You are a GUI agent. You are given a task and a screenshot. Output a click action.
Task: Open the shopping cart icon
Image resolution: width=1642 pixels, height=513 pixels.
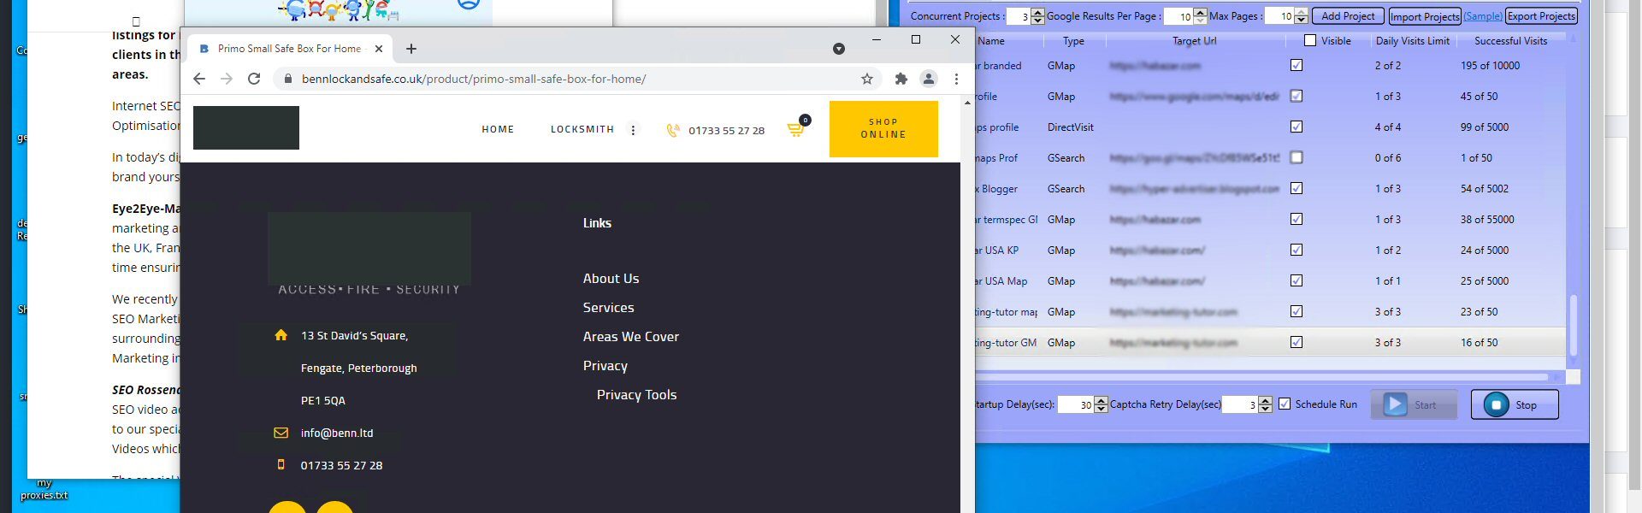pos(796,130)
